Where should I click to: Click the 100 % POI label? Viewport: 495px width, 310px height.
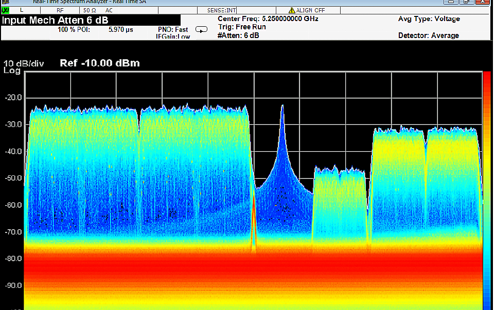74,30
